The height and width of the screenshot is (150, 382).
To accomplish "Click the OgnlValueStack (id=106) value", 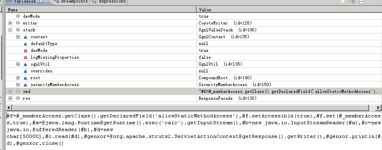I will click(228, 30).
